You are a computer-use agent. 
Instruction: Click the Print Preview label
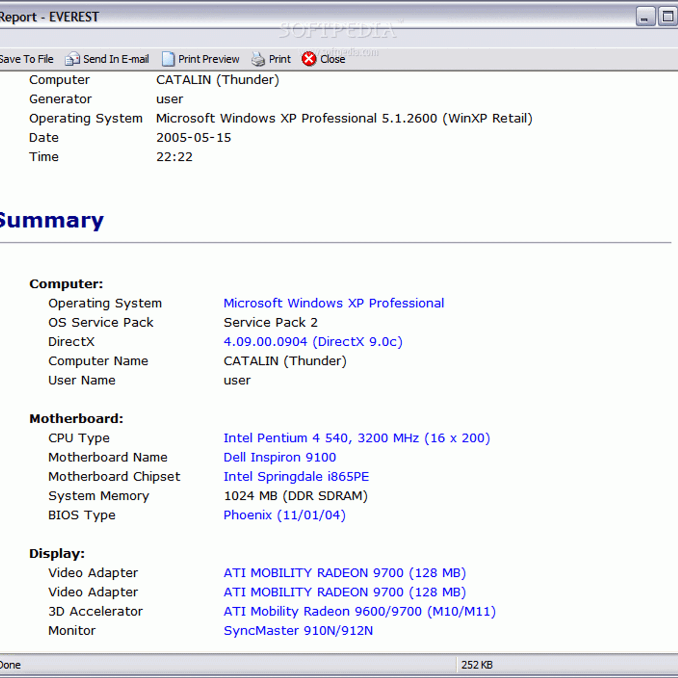coord(208,59)
